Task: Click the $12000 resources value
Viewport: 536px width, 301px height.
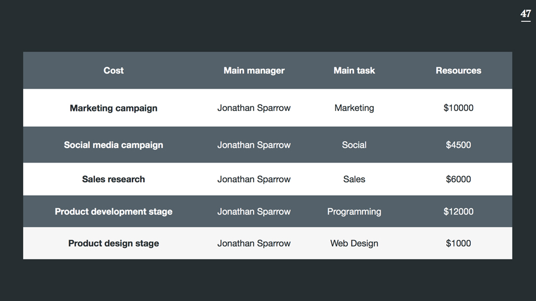Action: point(459,211)
